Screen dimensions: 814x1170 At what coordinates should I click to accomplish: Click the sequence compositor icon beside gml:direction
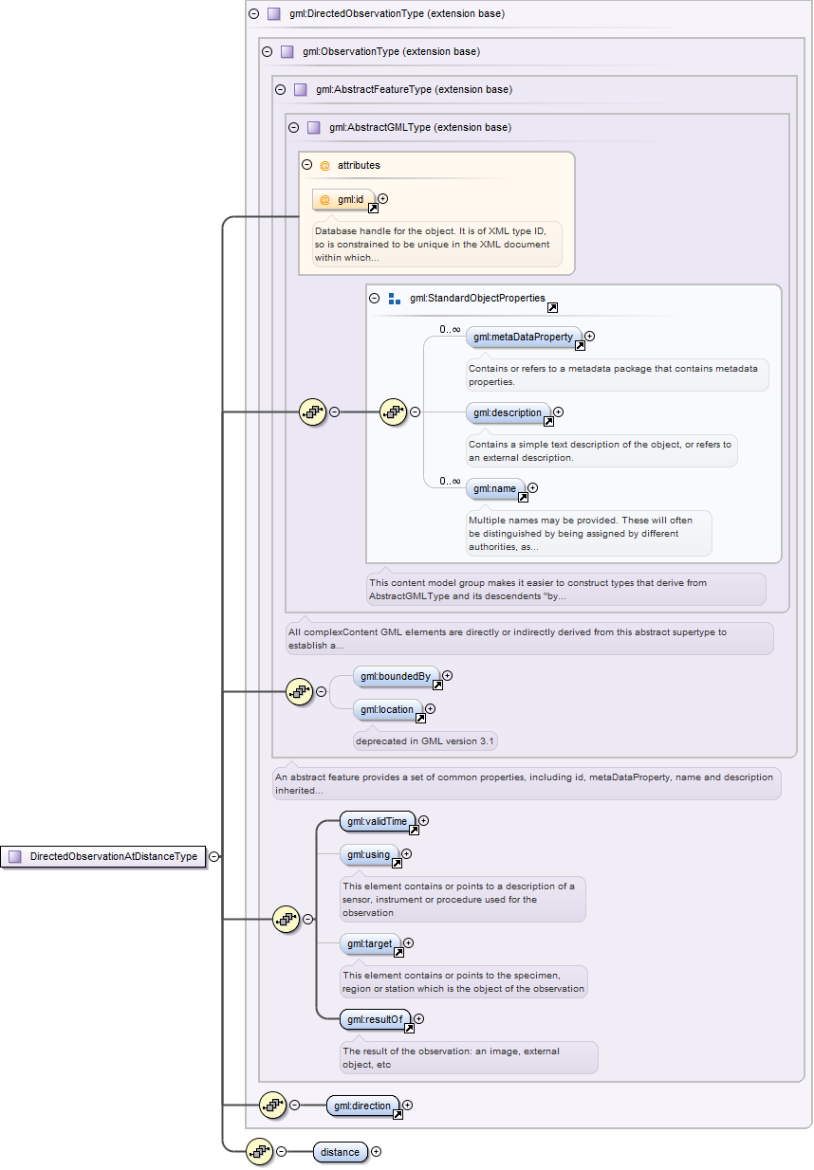click(x=273, y=1105)
